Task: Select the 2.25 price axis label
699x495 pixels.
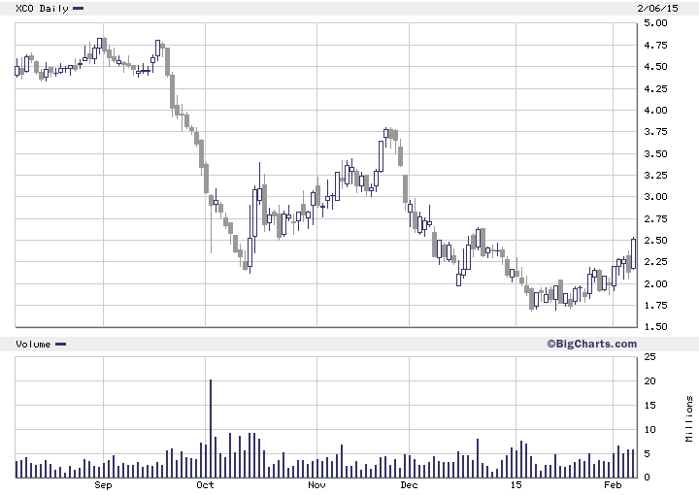Action: (655, 262)
